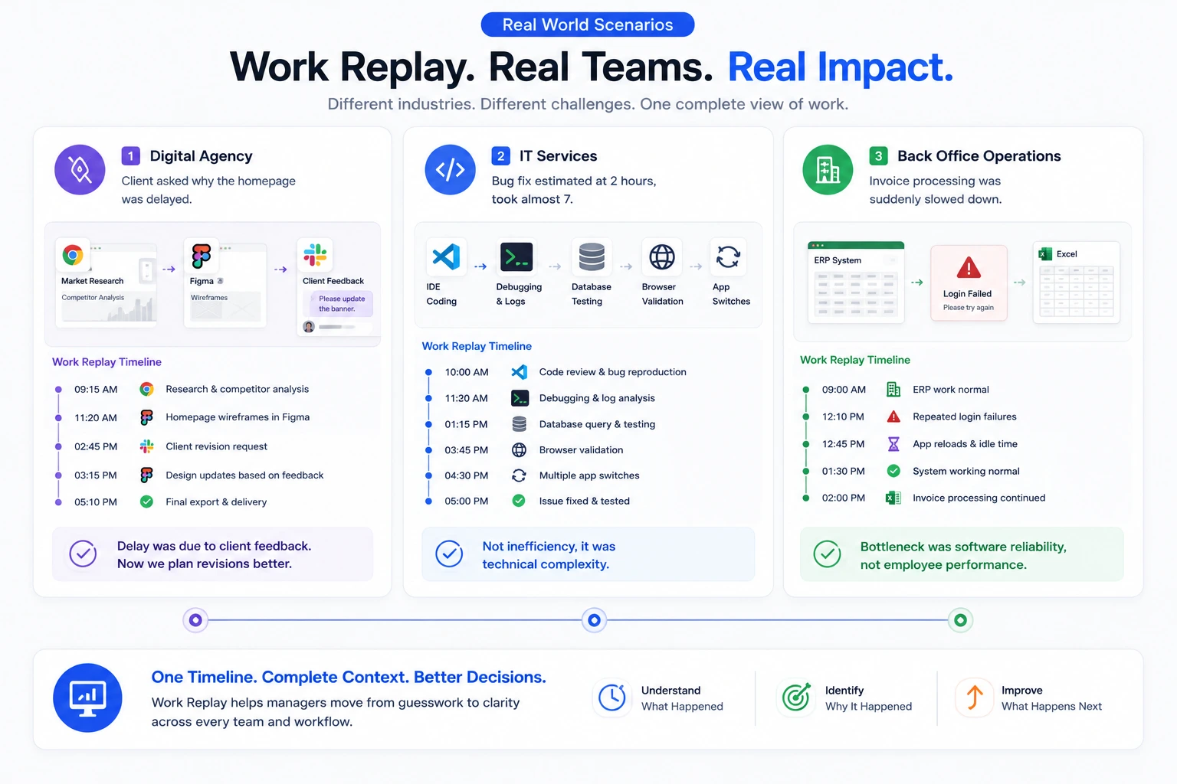Click the purple Digital Agency rocket icon
Screen dimensions: 1177x784
point(80,169)
